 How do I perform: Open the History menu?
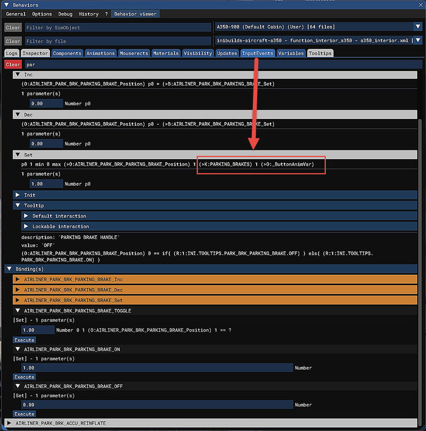pos(88,14)
